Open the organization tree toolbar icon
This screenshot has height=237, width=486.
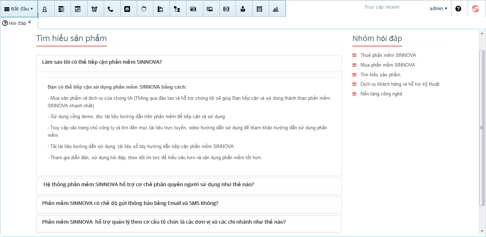[x=177, y=9]
